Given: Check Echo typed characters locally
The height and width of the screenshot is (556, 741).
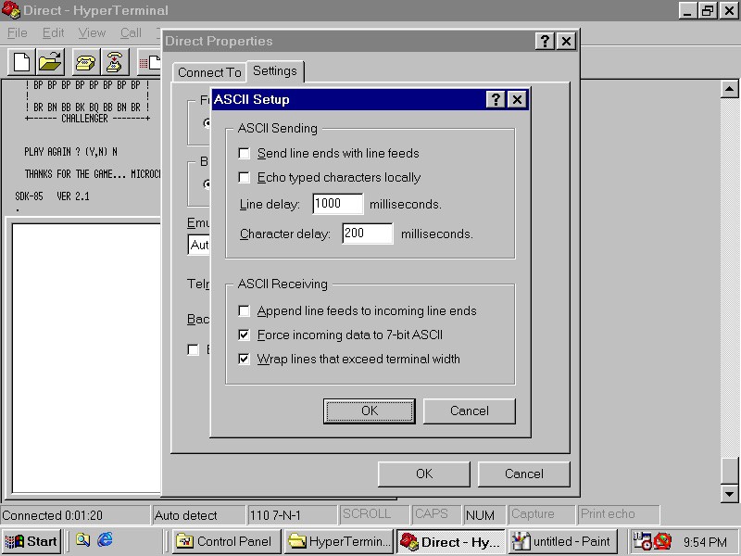Looking at the screenshot, I should (245, 178).
